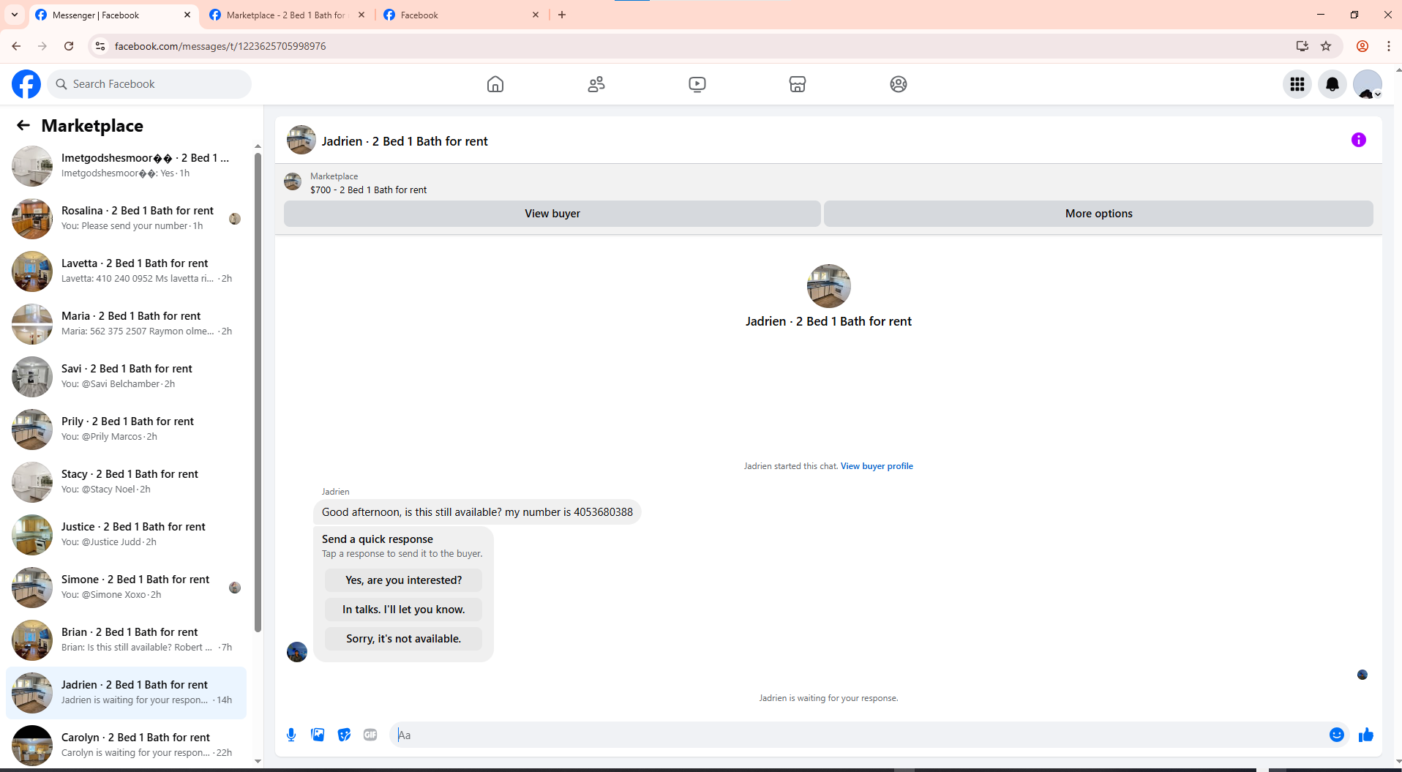Open the Marketplace storefront icon in top navigation
Viewport: 1402px width, 772px height.
click(x=798, y=84)
